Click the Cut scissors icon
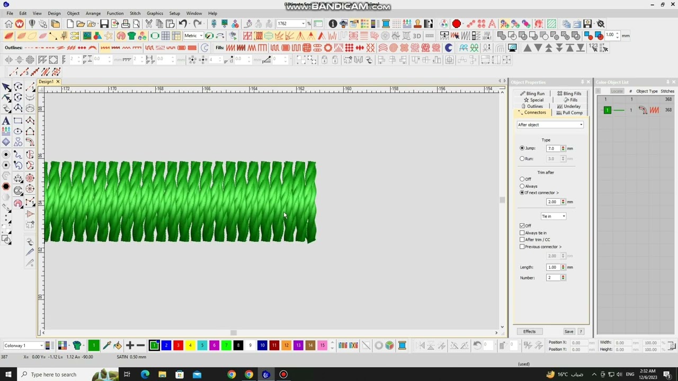Screen dimensions: 678x381 (x=149, y=24)
